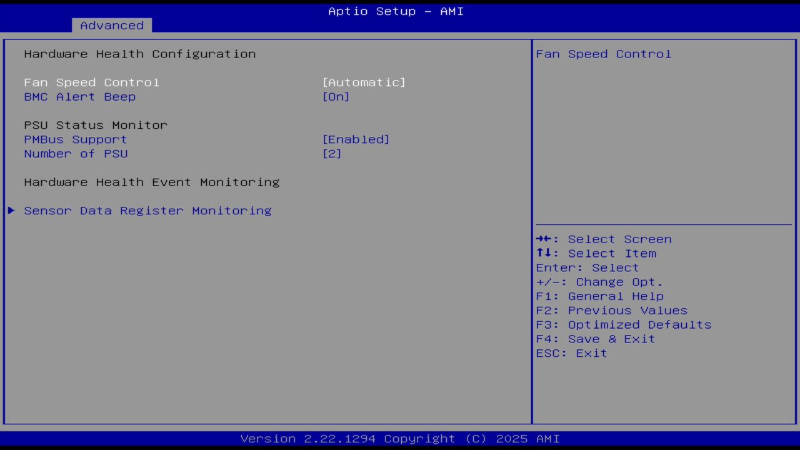Click the Select Item up-down arrows icon
Image resolution: width=800 pixels, height=450 pixels.
[x=544, y=253]
